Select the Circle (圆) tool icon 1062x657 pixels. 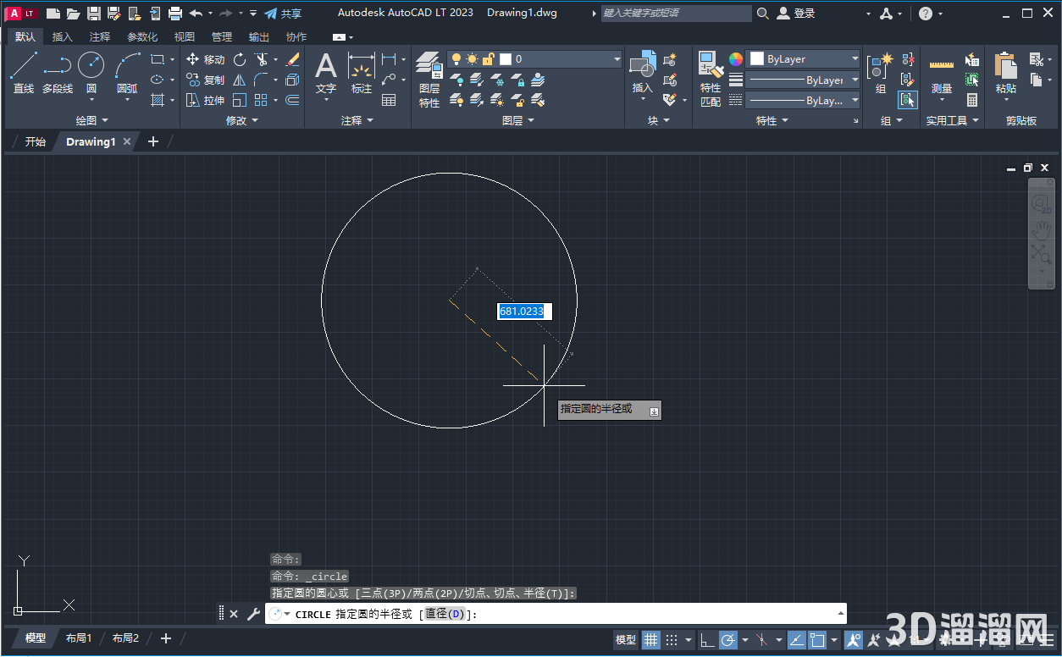pyautogui.click(x=91, y=65)
